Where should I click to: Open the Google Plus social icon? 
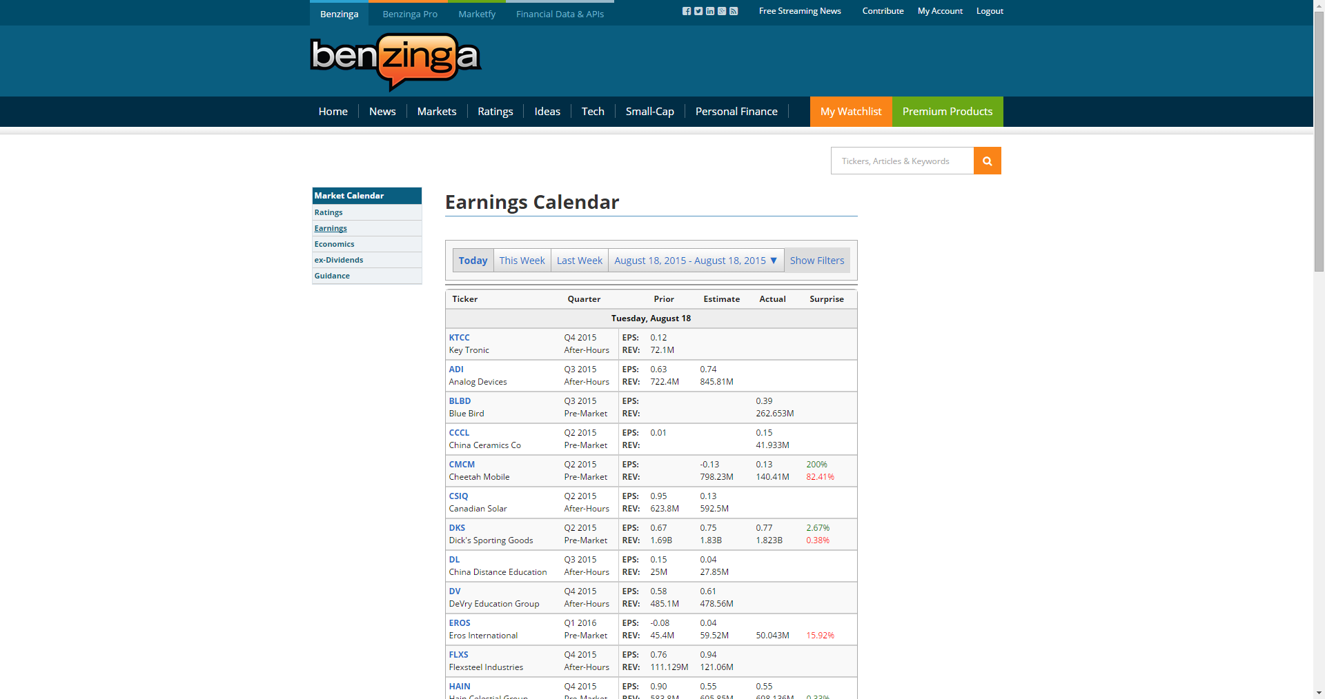coord(722,11)
